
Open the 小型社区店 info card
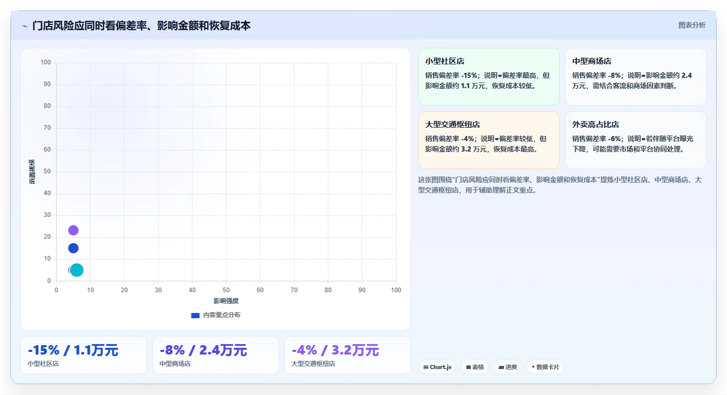488,77
